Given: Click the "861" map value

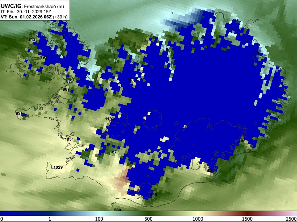Looking at the screenshot, I should (x=244, y=141).
